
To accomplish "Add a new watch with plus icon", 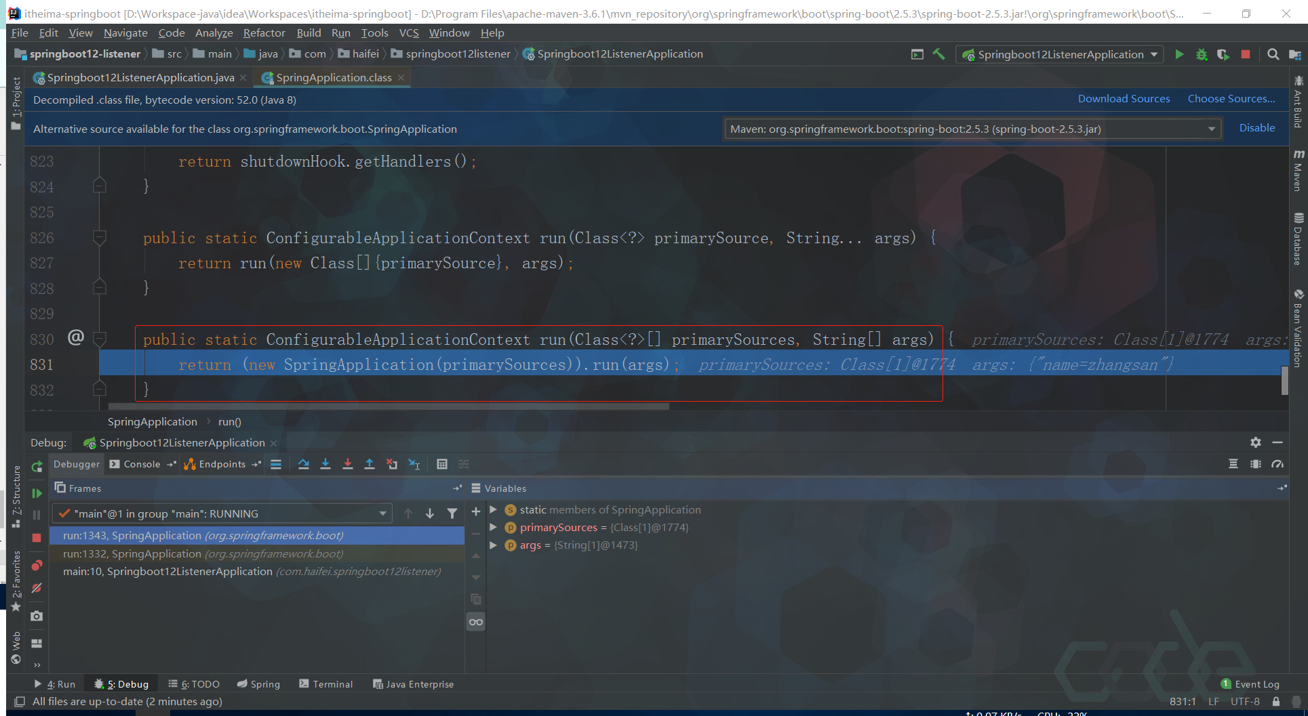I will [476, 511].
